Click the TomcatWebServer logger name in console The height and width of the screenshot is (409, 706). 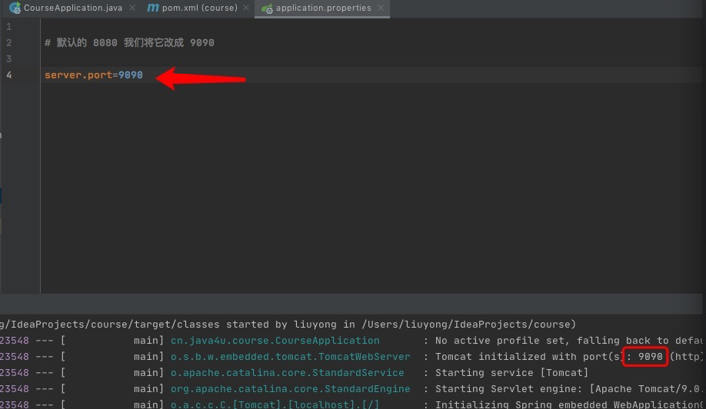(290, 357)
